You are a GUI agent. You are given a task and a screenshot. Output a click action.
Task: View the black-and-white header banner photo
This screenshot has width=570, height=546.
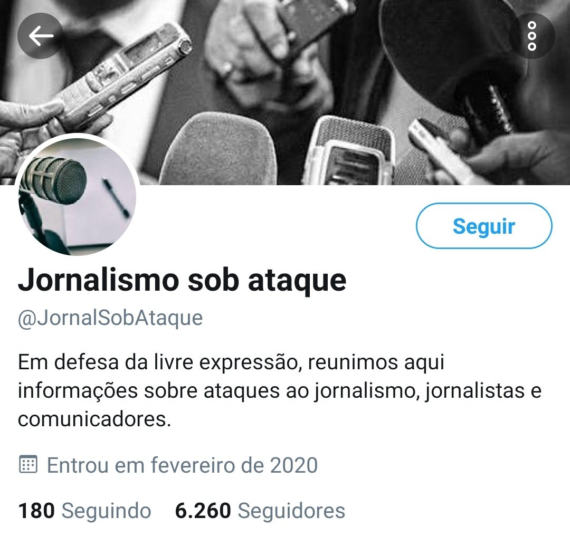[x=285, y=92]
